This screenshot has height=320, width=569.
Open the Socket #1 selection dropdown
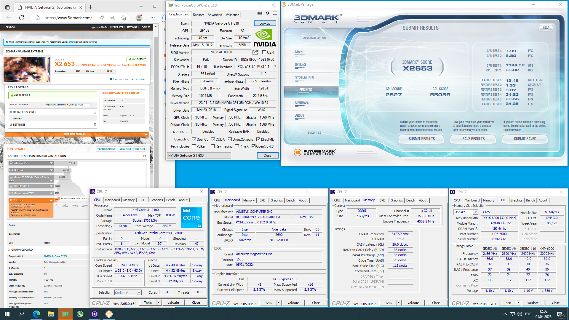(128, 293)
